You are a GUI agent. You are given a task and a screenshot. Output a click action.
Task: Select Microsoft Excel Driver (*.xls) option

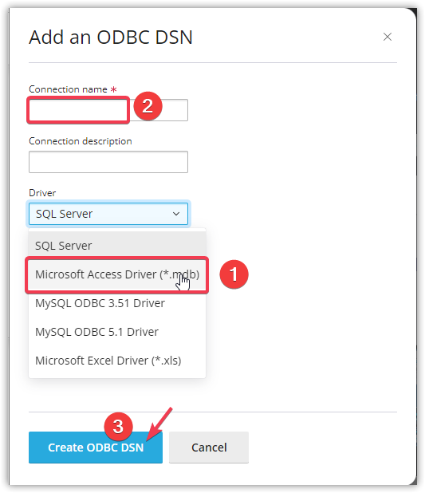click(117, 361)
